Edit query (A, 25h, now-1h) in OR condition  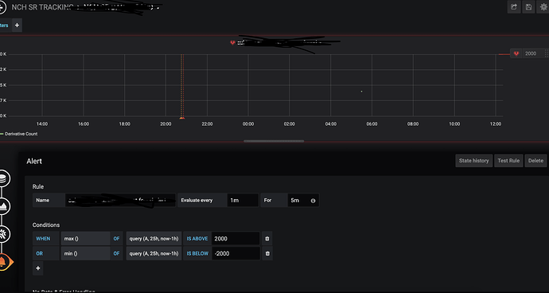click(x=154, y=253)
